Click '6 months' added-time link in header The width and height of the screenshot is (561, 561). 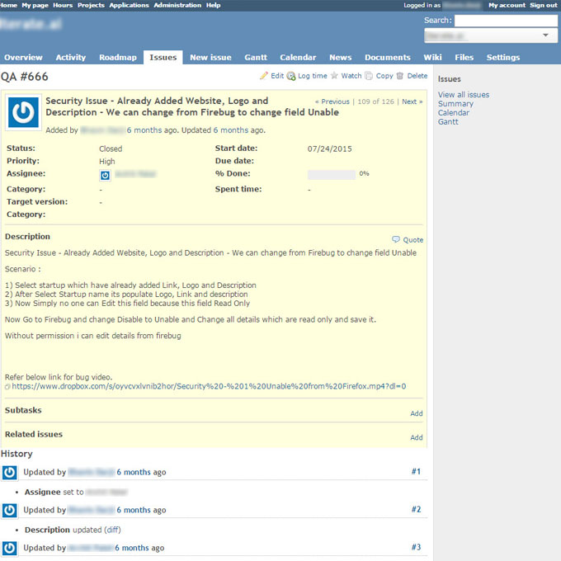tap(144, 130)
